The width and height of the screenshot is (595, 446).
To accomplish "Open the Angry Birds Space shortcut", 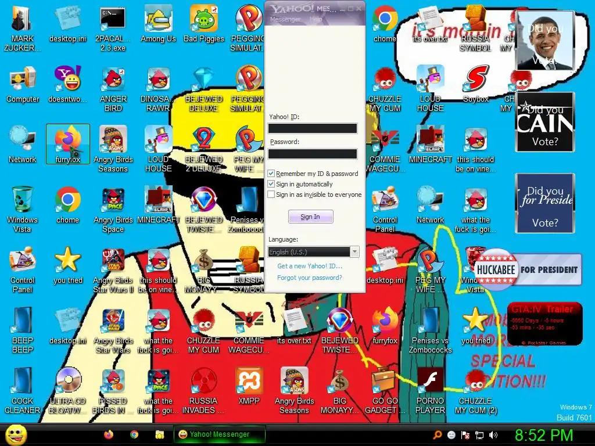I will tap(113, 209).
